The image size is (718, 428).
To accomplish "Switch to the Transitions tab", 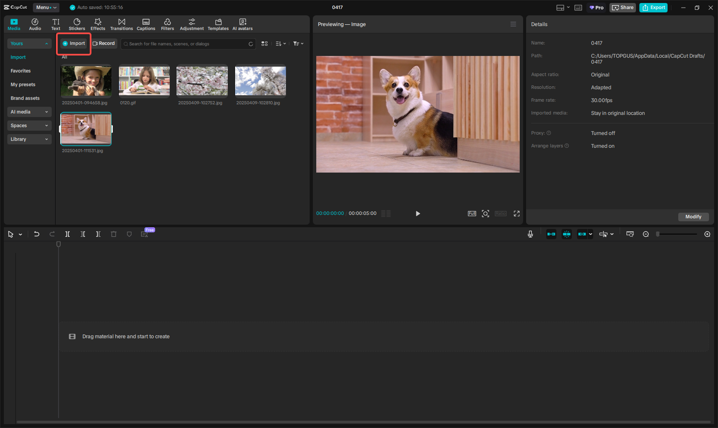I will (121, 24).
